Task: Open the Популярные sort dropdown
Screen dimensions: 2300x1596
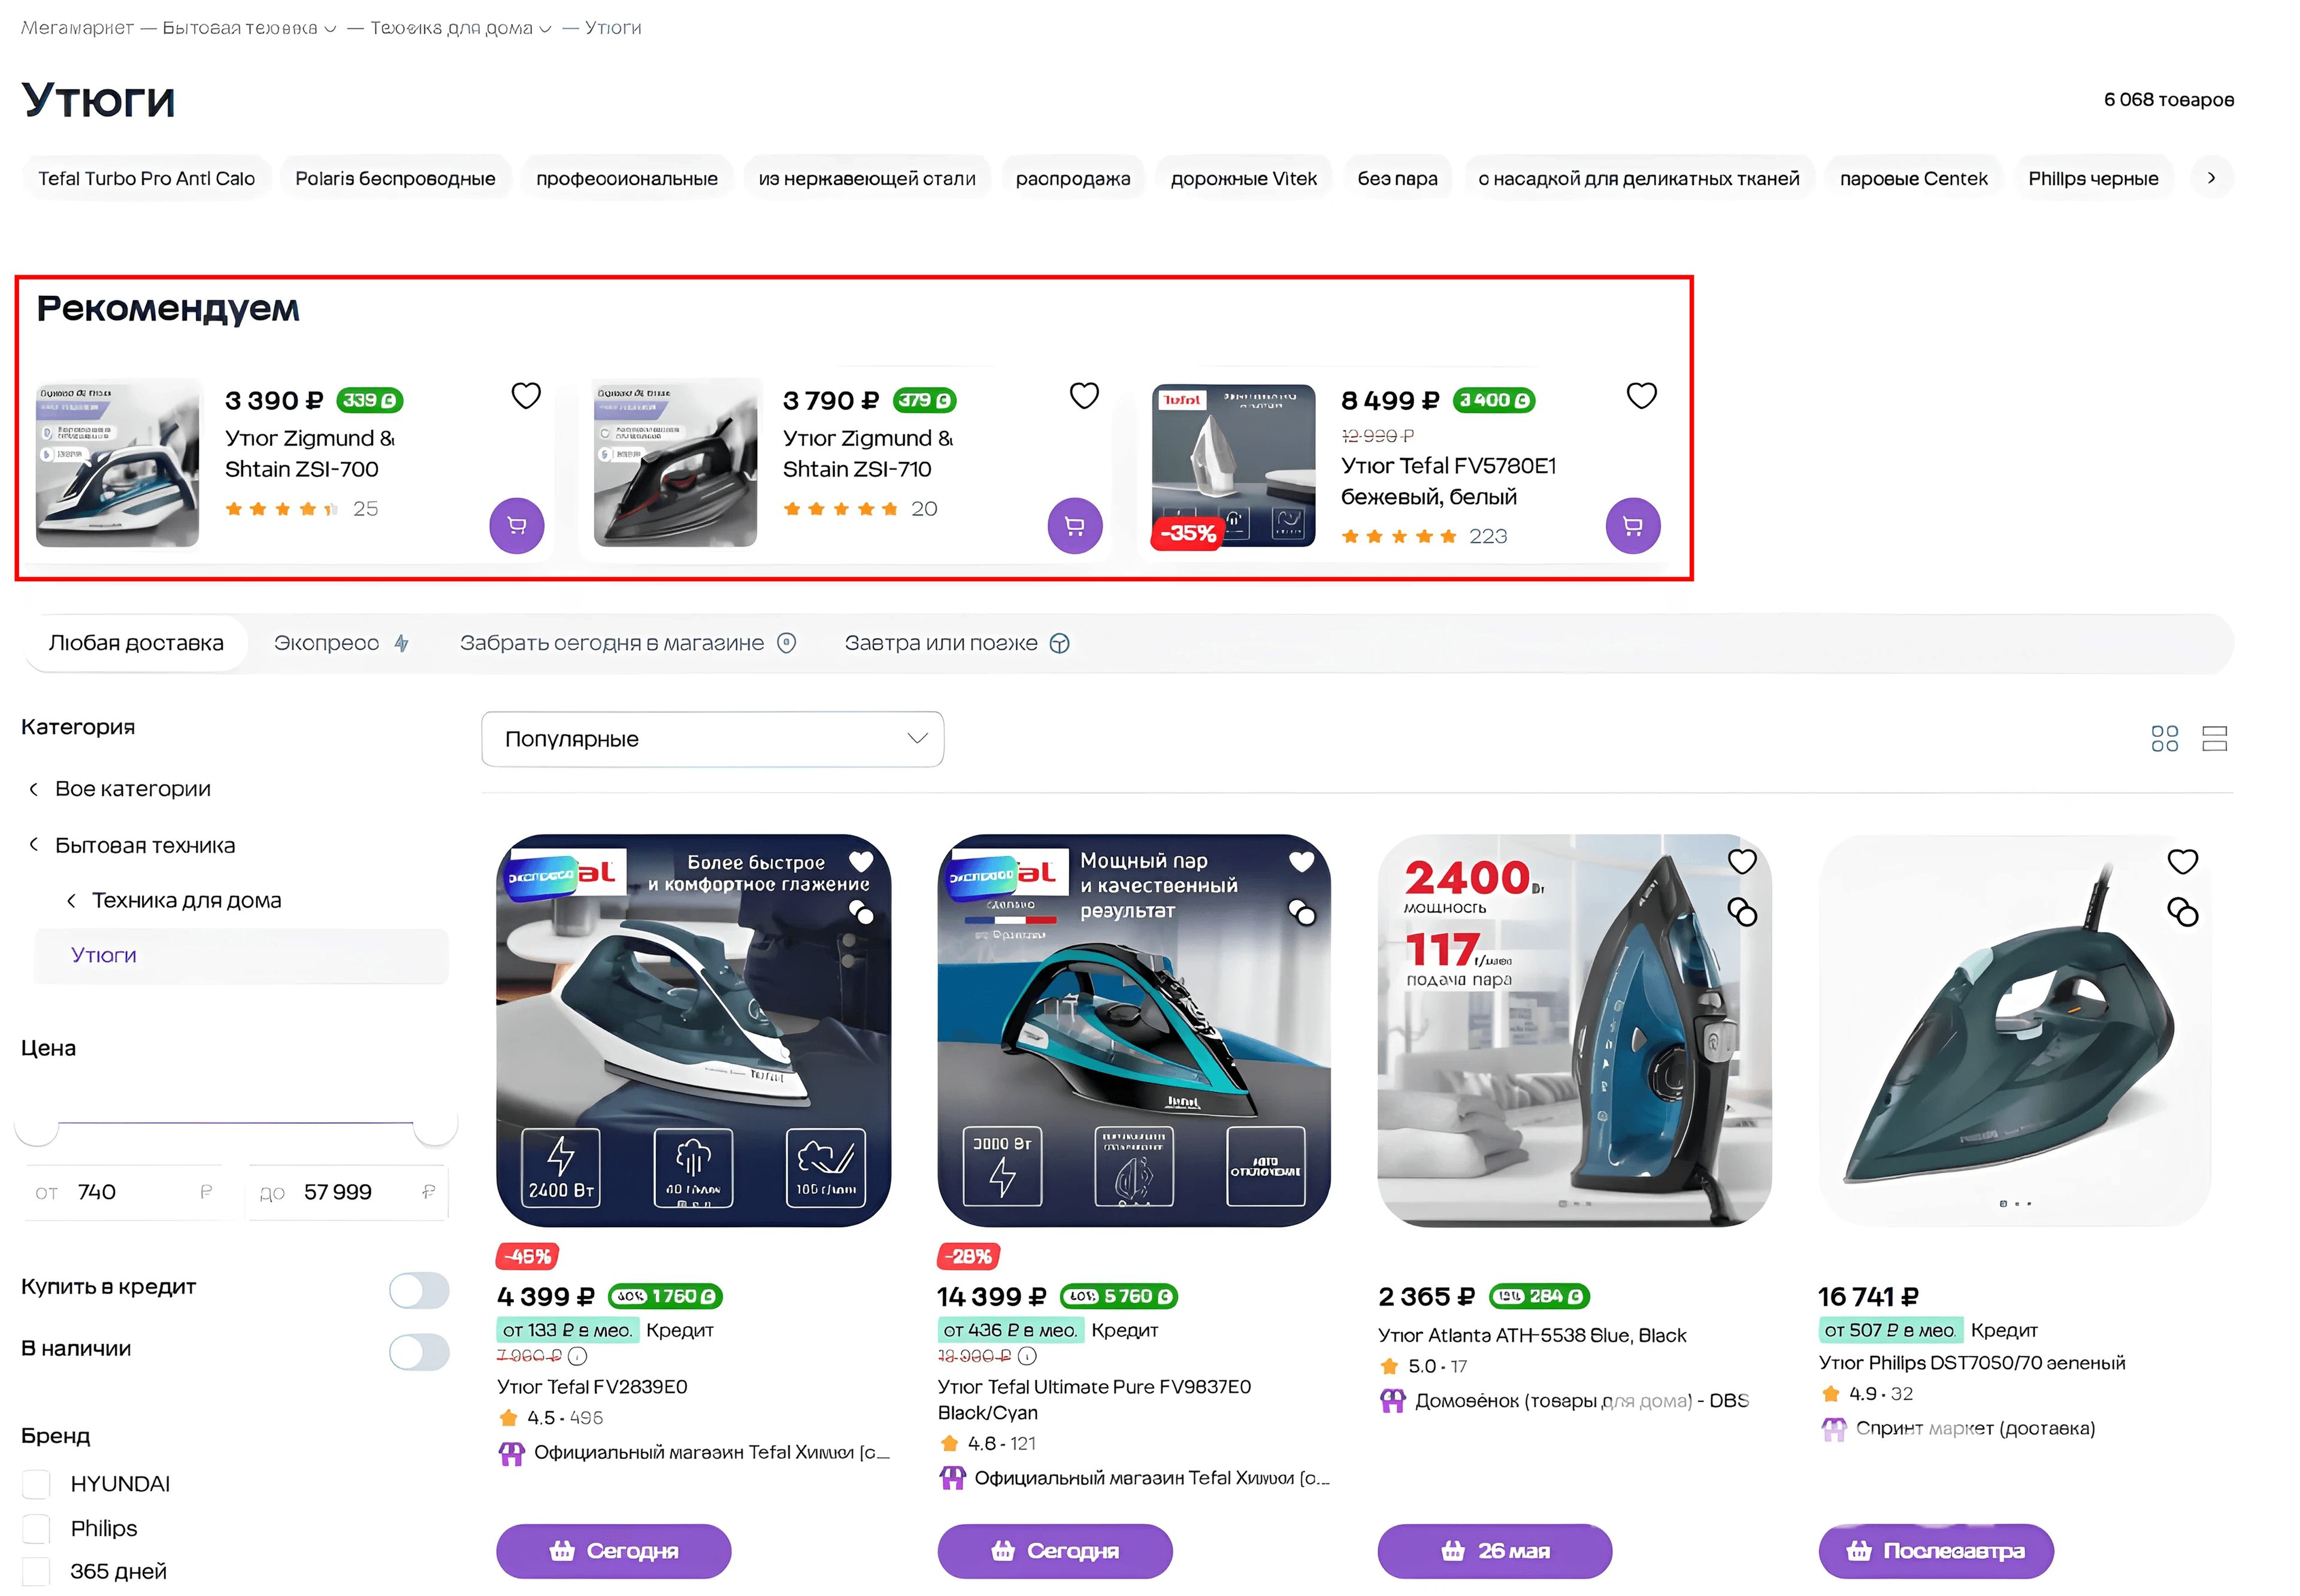Action: tap(712, 739)
